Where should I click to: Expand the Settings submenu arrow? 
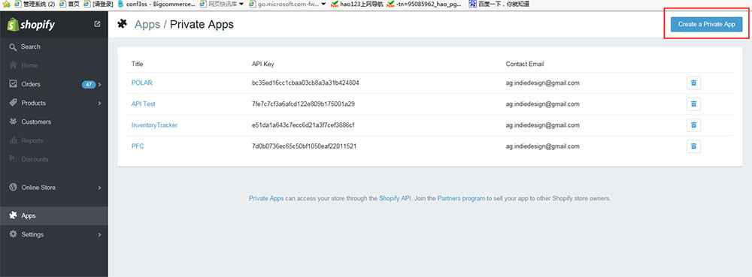pyautogui.click(x=100, y=234)
